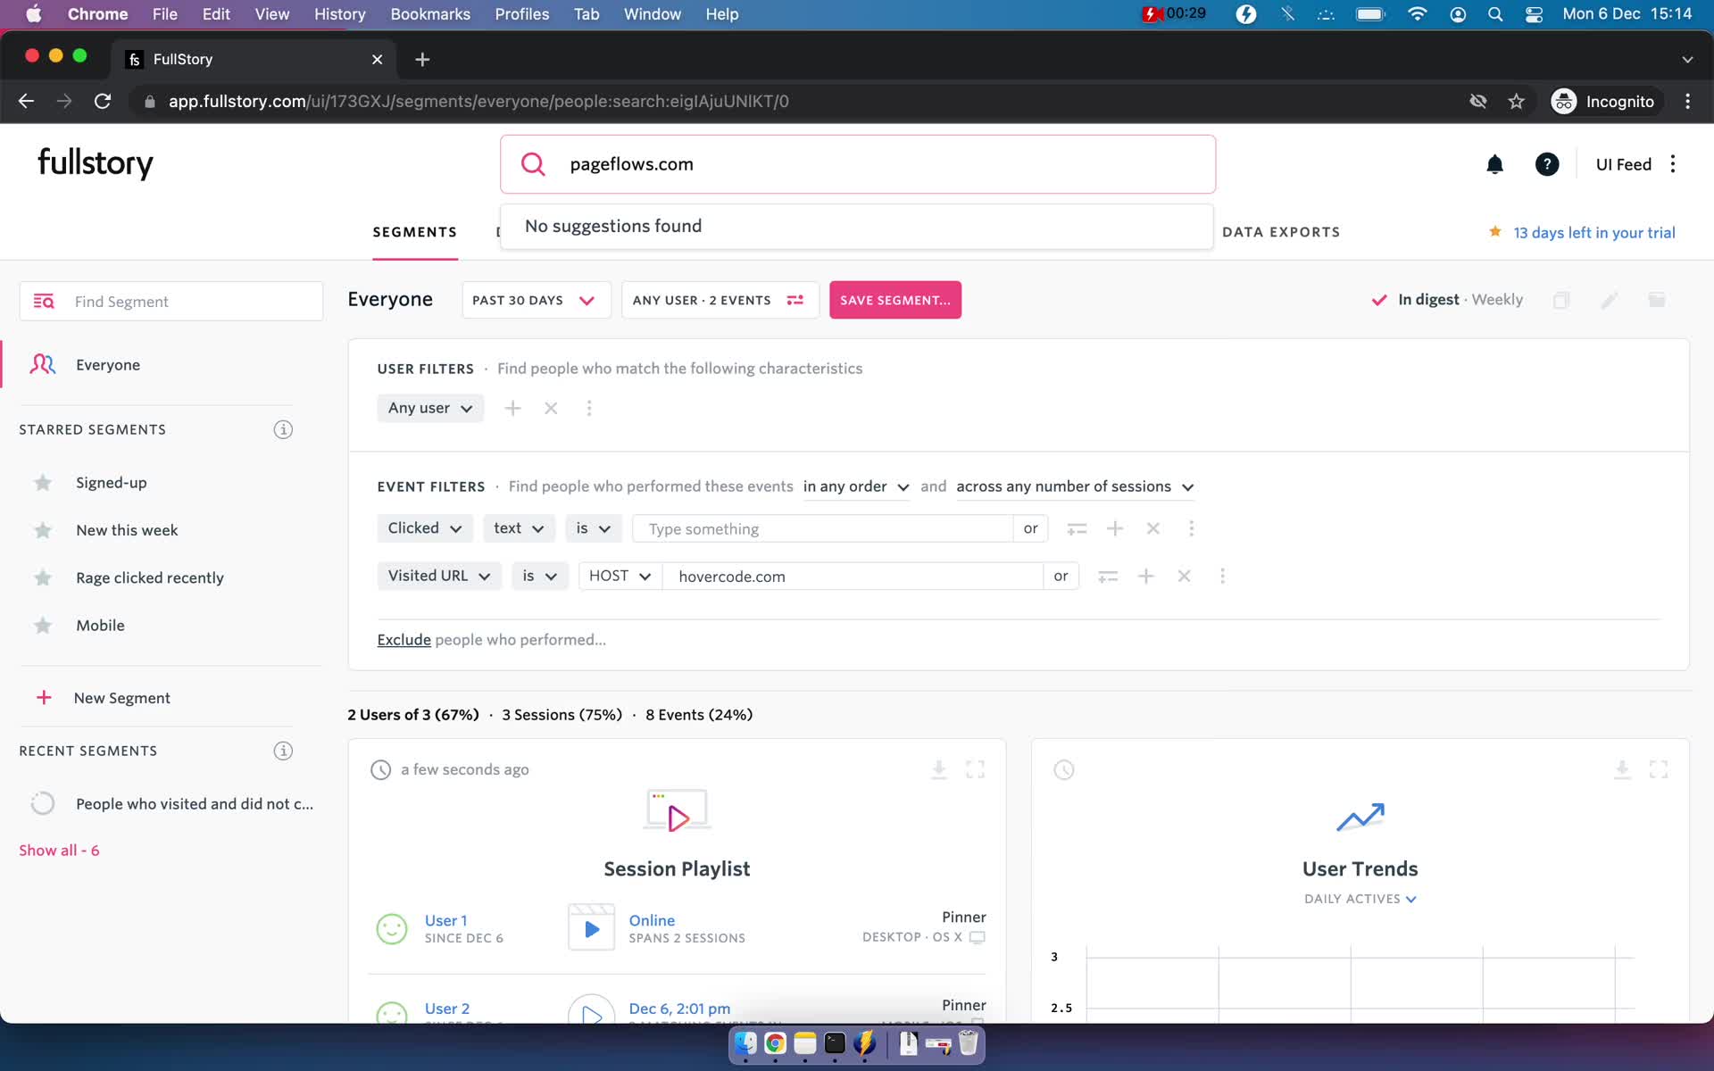Screen dimensions: 1714x1071
Task: Toggle star on Mobile segment
Action: tap(43, 626)
